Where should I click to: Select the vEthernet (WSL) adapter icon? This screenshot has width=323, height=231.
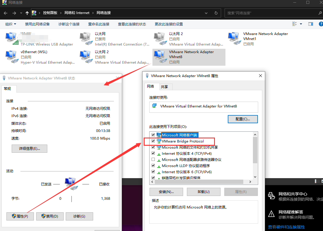pyautogui.click(x=12, y=57)
